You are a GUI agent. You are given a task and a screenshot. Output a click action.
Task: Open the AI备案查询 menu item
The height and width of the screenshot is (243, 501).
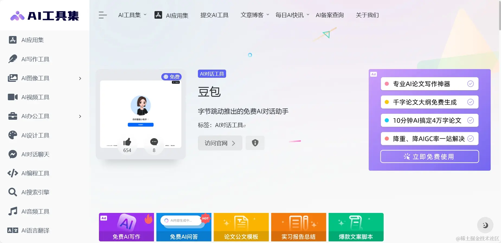click(330, 15)
